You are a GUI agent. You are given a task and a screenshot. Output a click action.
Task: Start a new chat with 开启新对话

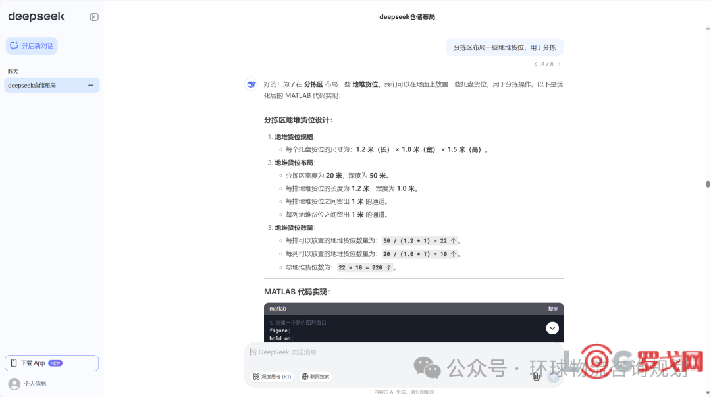(32, 46)
